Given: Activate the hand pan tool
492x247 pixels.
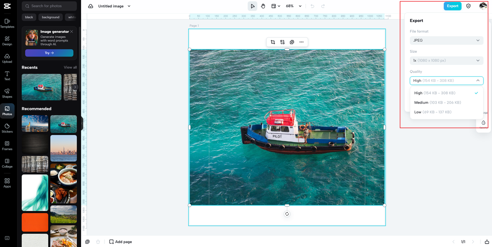Looking at the screenshot, I should tap(263, 6).
